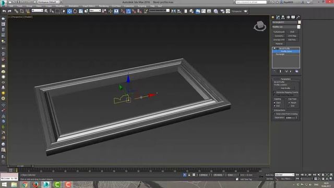334x188 pixels.
Task: Toggle Show End Result icon
Action: coord(280,71)
